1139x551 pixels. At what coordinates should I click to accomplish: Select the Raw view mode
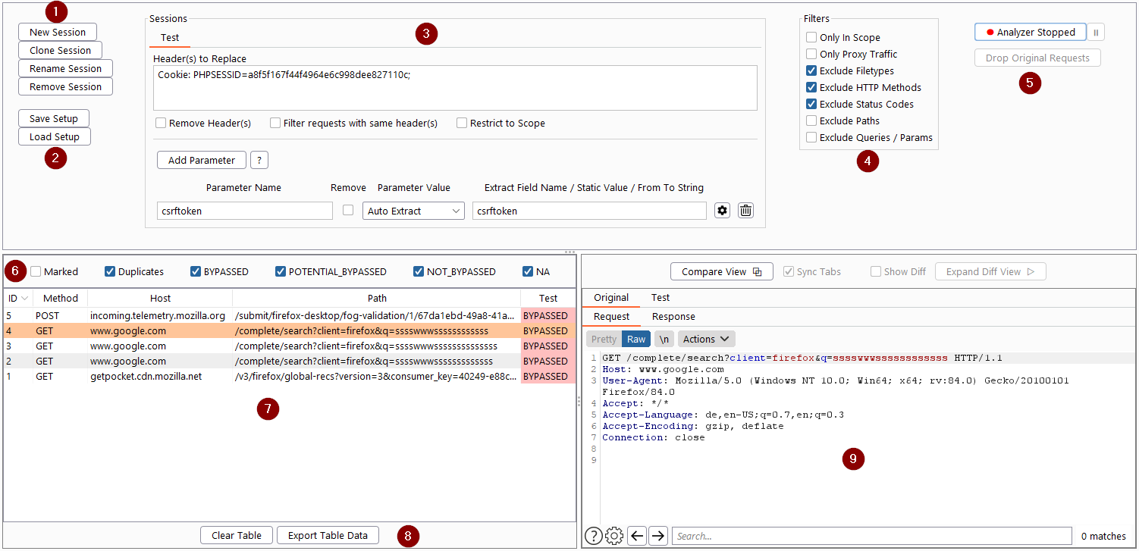point(636,339)
